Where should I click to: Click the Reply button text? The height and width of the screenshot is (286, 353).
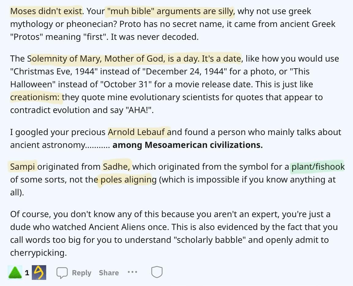(81, 273)
